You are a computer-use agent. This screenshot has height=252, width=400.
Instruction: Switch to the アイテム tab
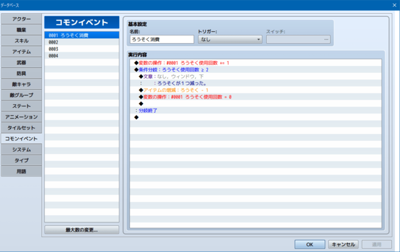pyautogui.click(x=21, y=52)
